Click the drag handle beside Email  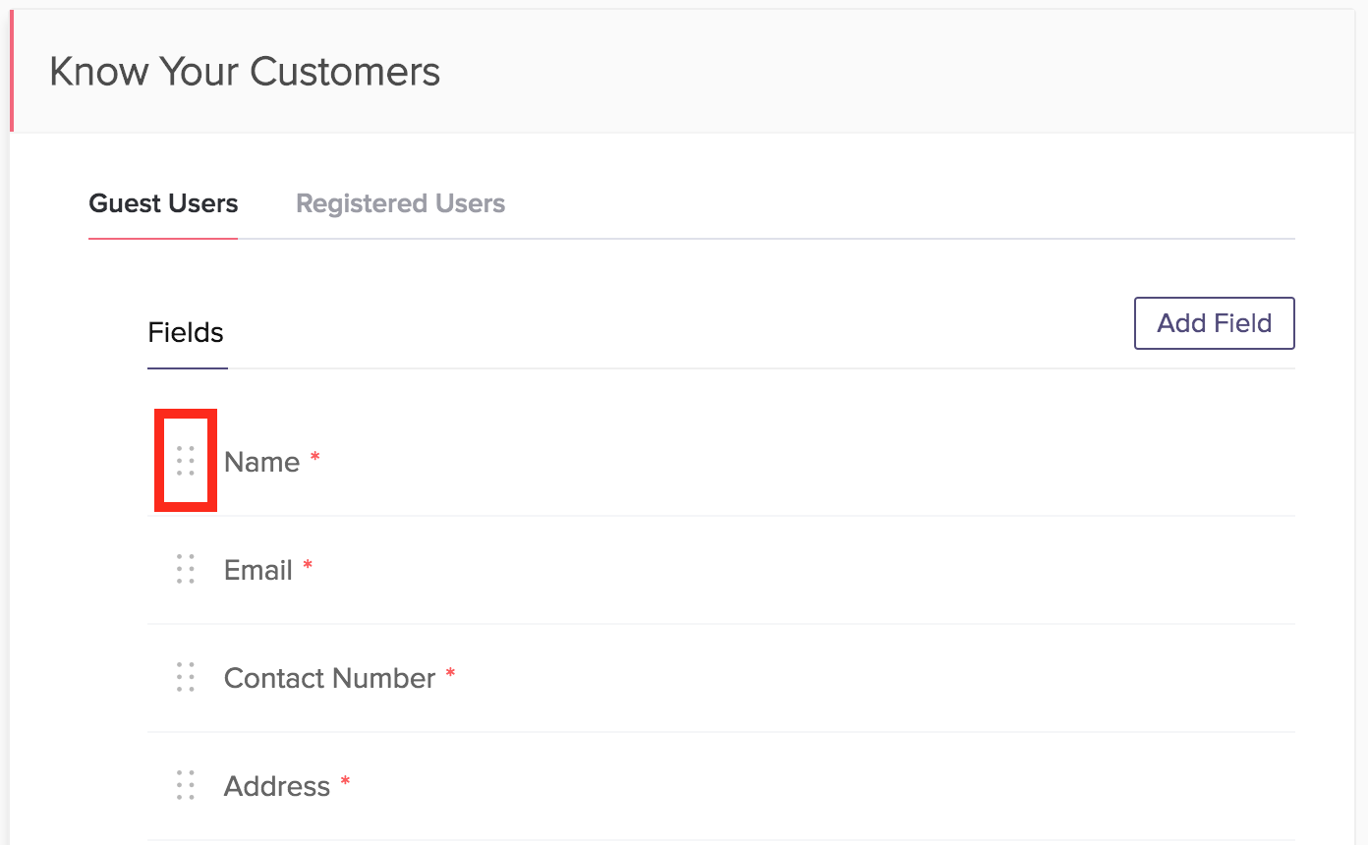click(186, 569)
